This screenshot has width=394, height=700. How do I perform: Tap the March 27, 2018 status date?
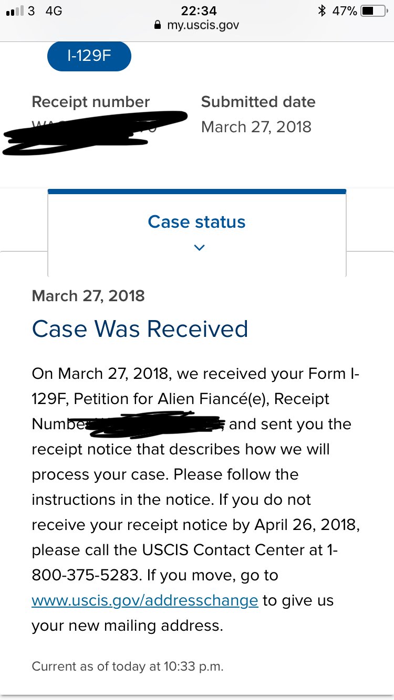(88, 295)
